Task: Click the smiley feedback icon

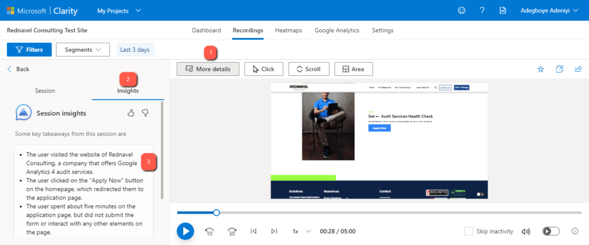Action: pyautogui.click(x=462, y=10)
